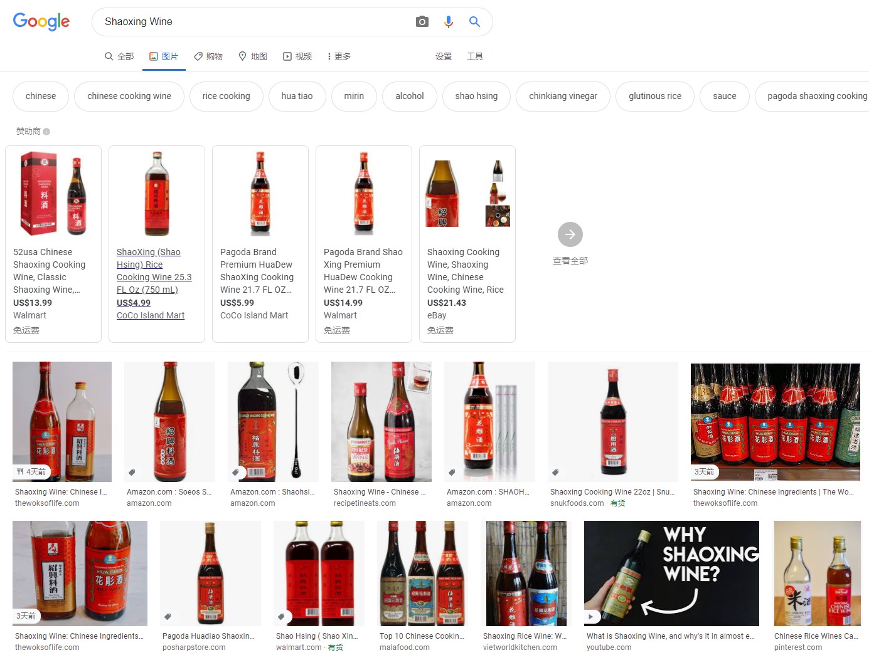869x655 pixels.
Task: Click the sponsored info icon next to 赞助商
Action: click(x=46, y=132)
